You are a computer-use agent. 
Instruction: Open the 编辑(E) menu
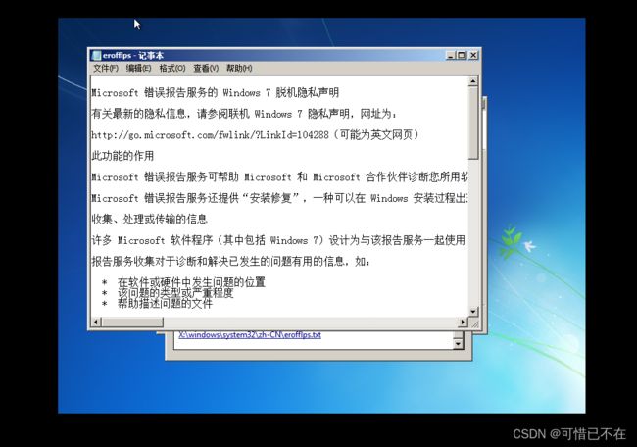click(x=138, y=68)
